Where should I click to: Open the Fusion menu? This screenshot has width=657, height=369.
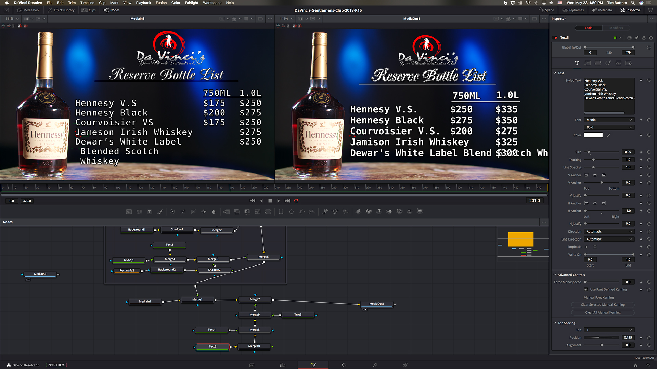[161, 3]
